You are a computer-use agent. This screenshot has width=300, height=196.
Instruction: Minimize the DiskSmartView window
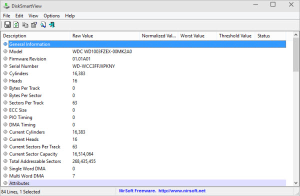tap(255, 4)
